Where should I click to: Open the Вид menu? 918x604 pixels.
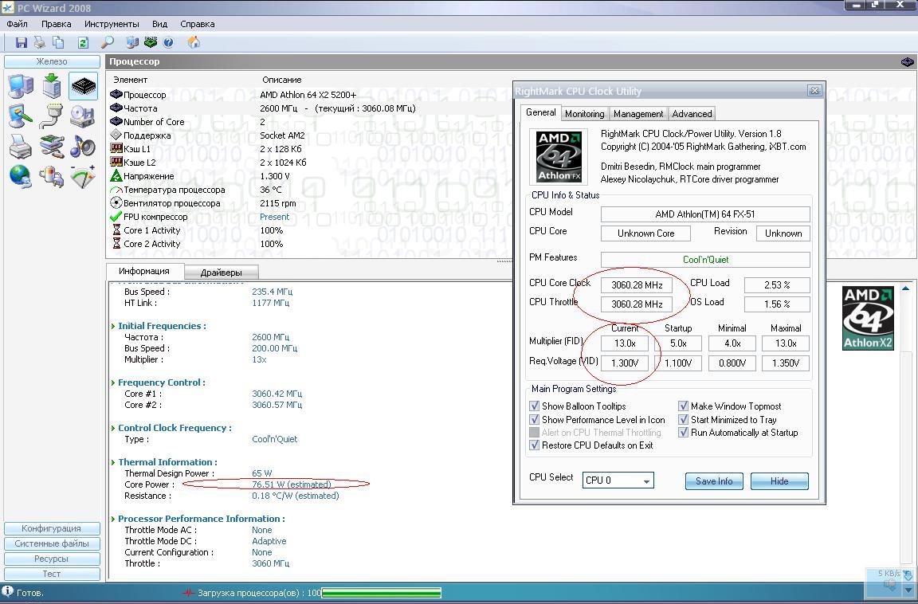160,24
